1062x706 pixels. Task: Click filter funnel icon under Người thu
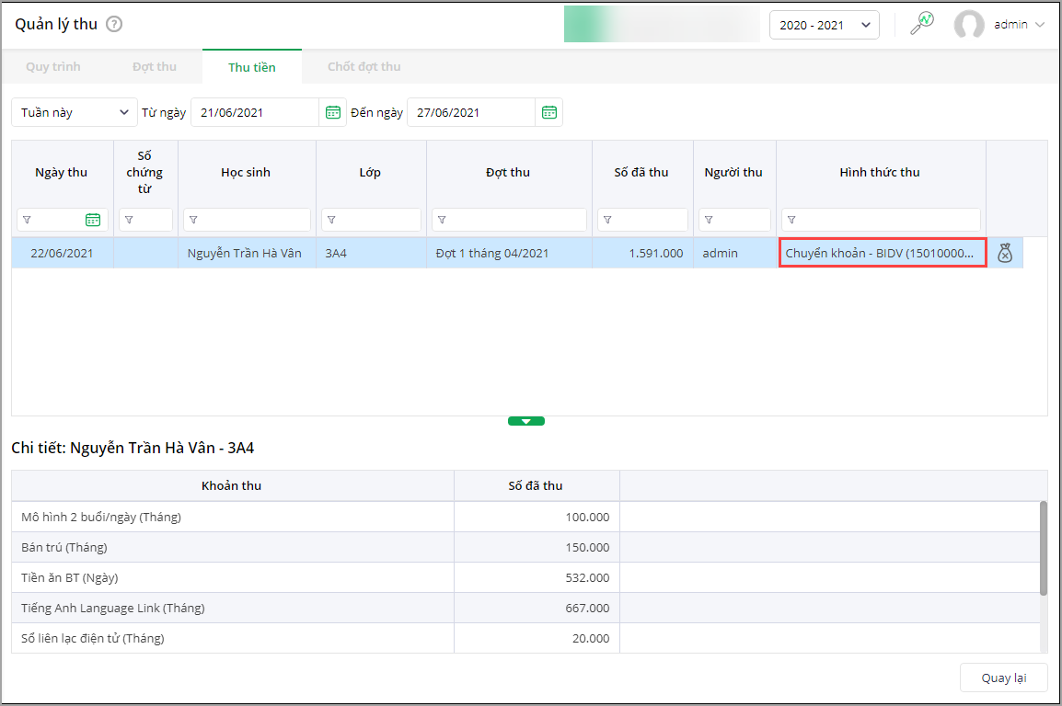coord(709,220)
